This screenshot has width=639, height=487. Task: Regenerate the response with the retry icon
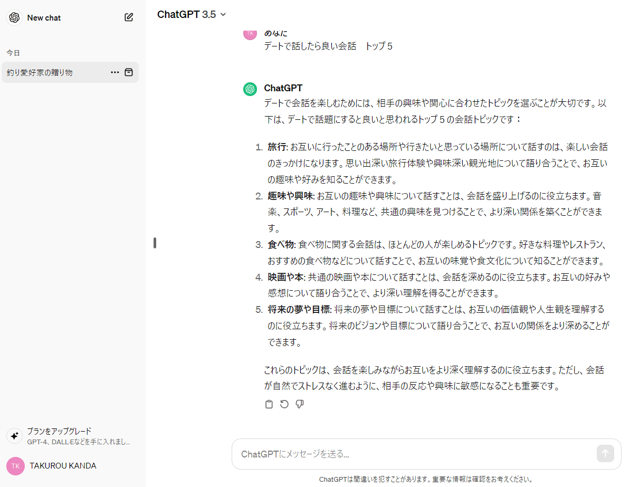pos(284,404)
